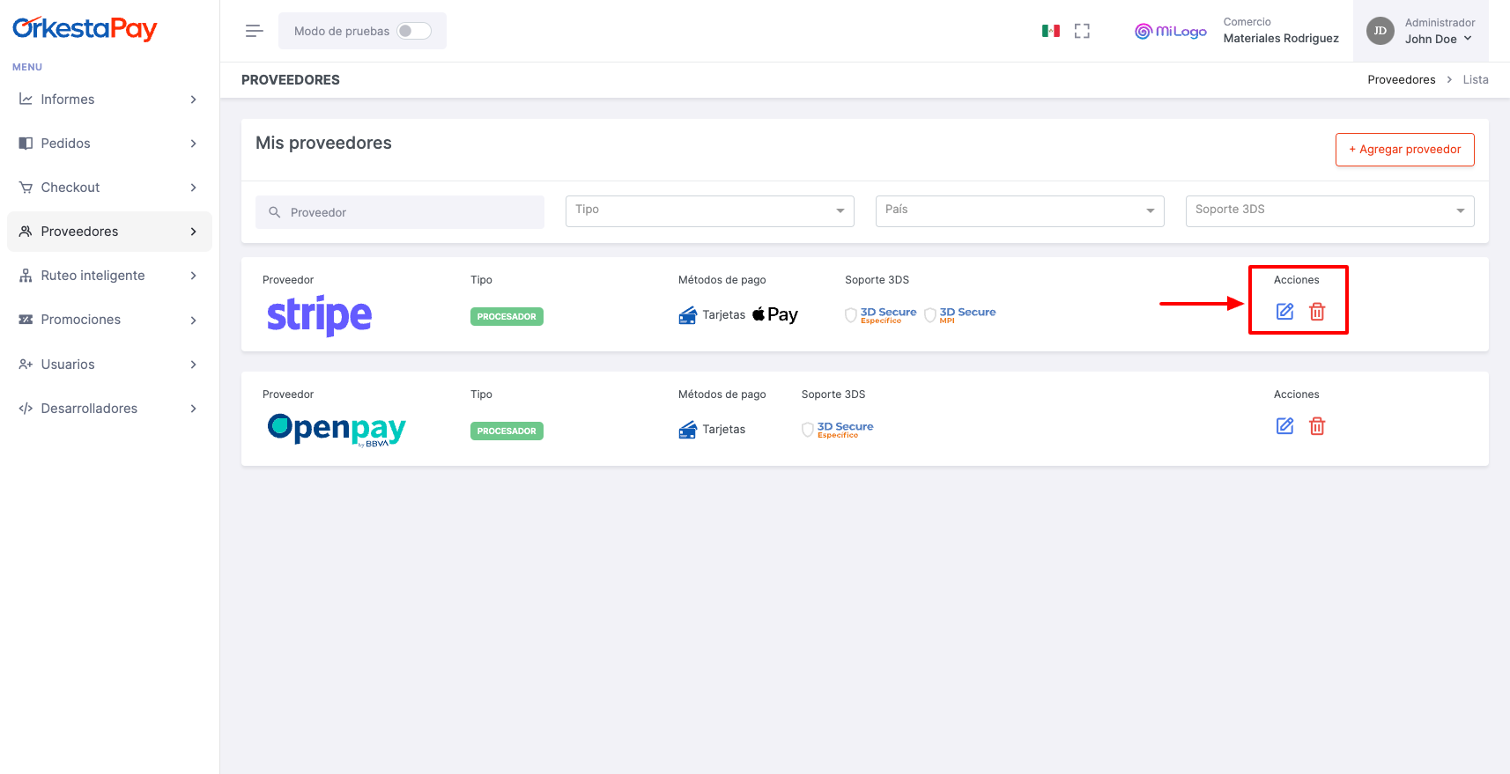Viewport: 1510px width, 774px height.
Task: Click the search magnifier icon
Action: pos(274,212)
